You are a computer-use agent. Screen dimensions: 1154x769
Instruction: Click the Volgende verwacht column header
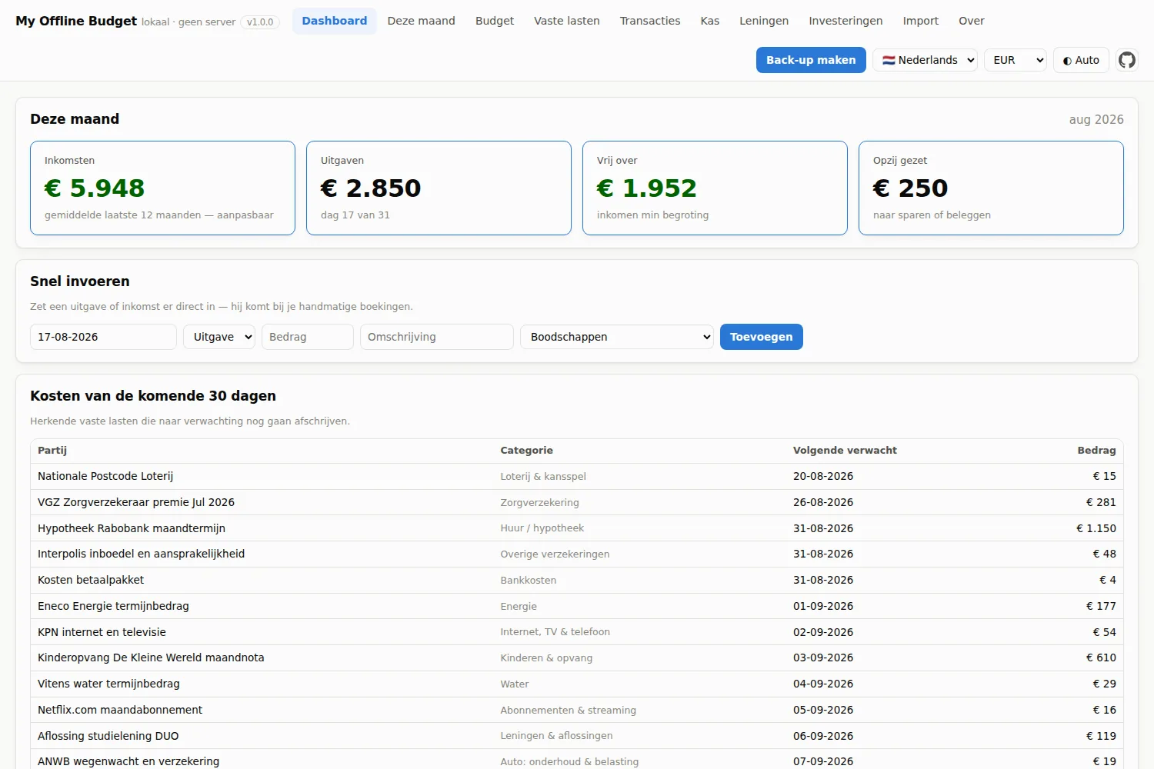pyautogui.click(x=845, y=451)
